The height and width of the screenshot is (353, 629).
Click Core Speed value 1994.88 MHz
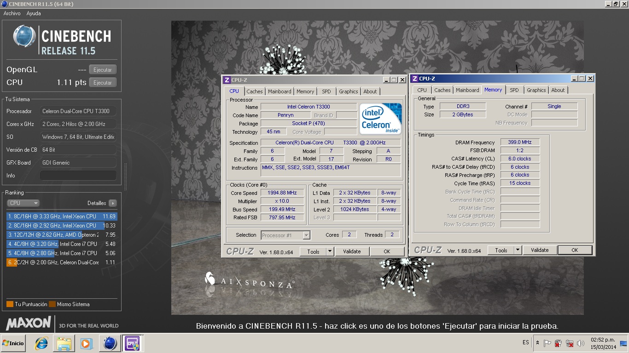(283, 193)
